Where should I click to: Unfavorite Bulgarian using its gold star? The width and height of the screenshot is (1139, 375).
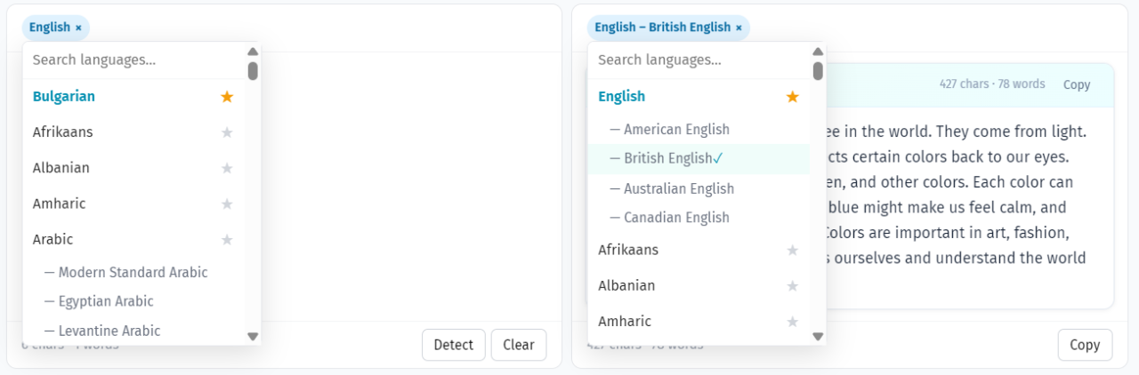pos(227,96)
